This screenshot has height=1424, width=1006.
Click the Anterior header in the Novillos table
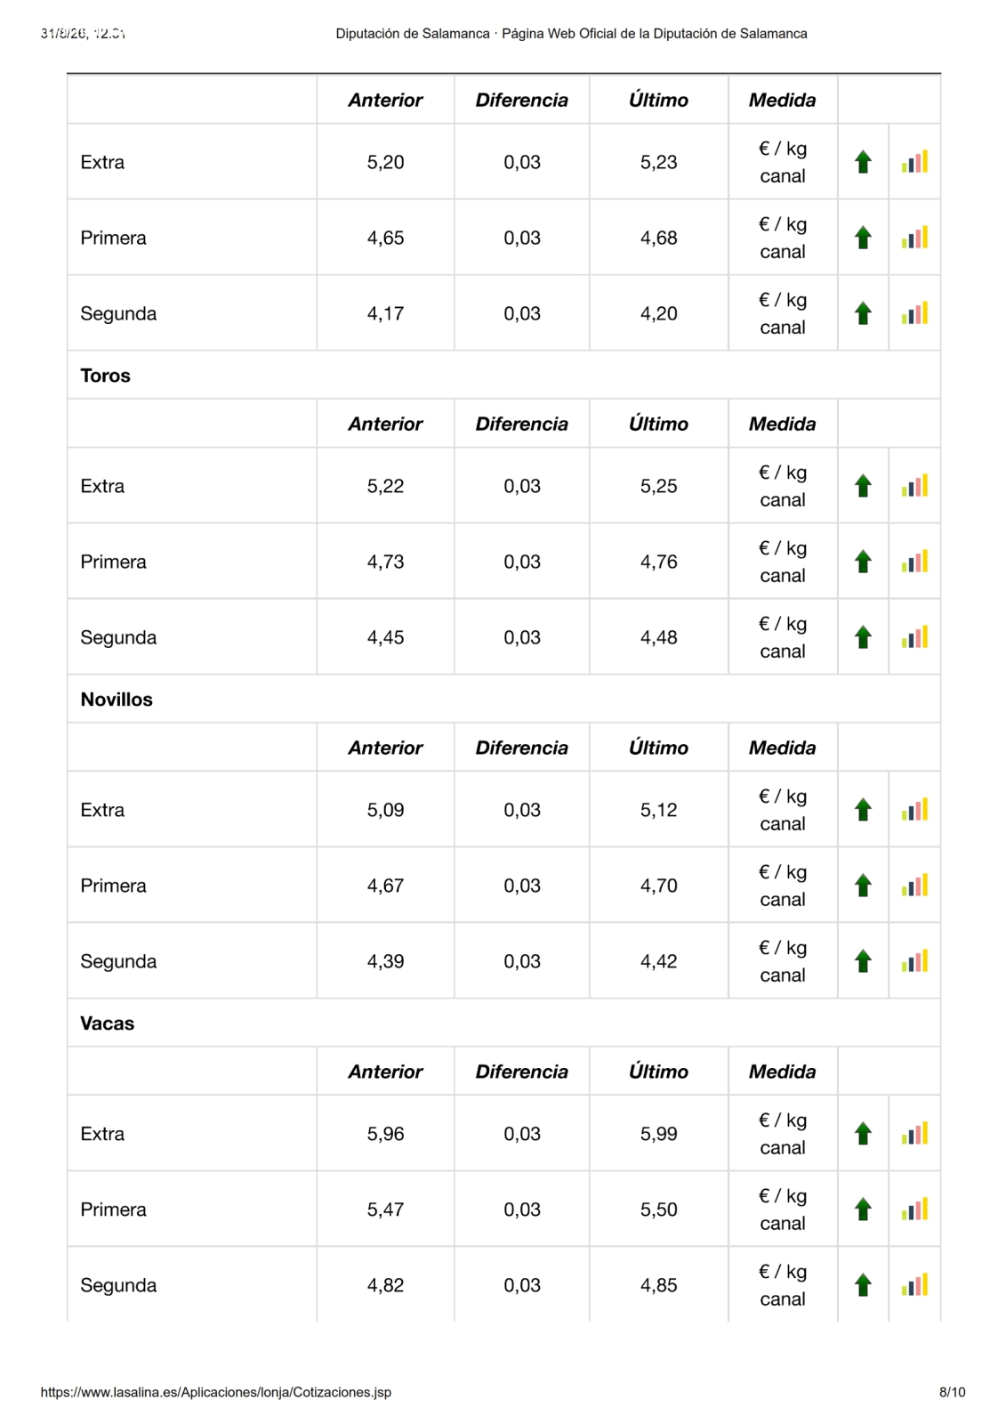(x=385, y=748)
